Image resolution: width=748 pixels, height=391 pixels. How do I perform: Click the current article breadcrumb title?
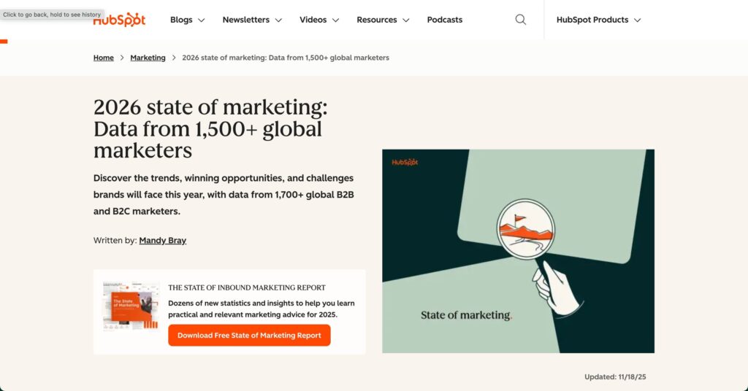click(286, 58)
